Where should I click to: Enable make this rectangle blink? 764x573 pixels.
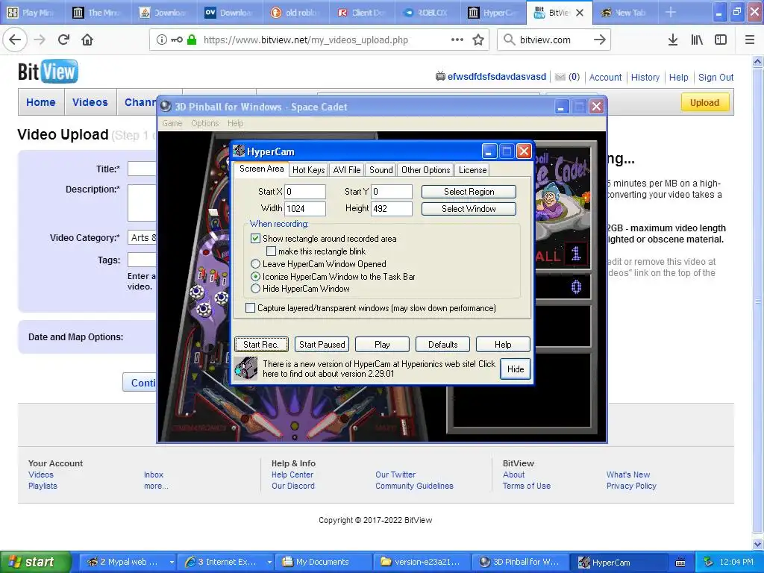pos(272,251)
